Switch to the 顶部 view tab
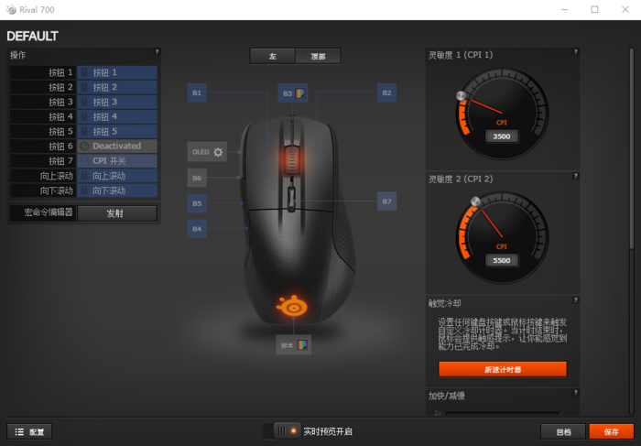Image resolution: width=641 pixels, height=446 pixels. click(318, 57)
